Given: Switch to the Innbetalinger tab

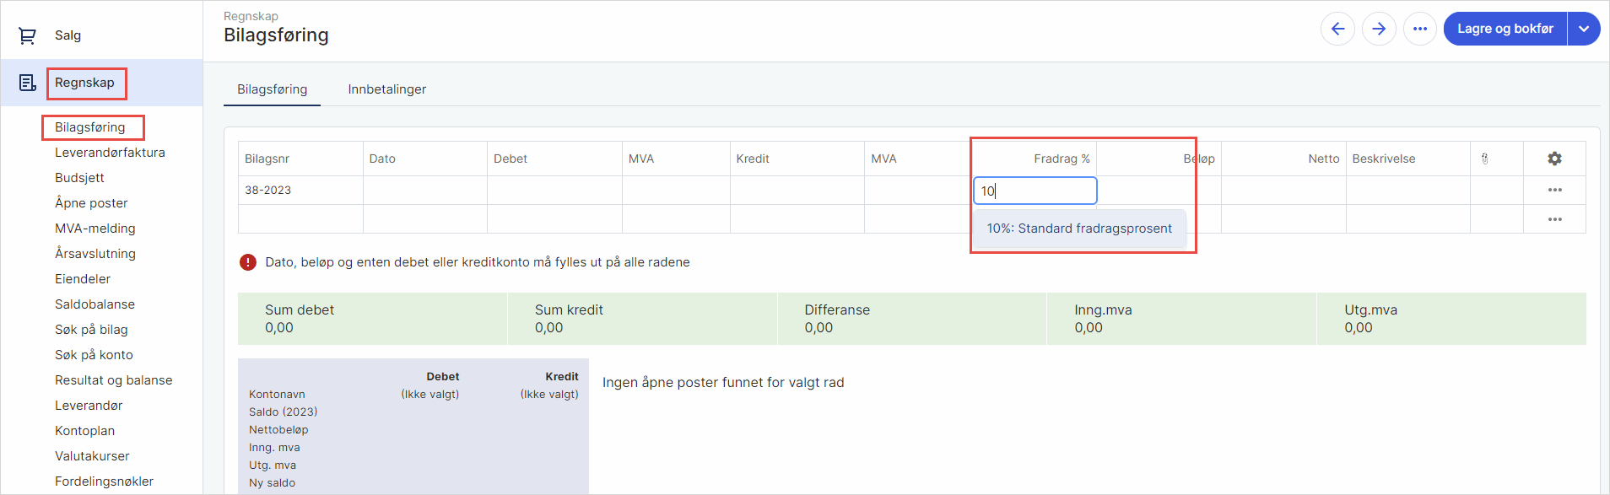Looking at the screenshot, I should (387, 89).
